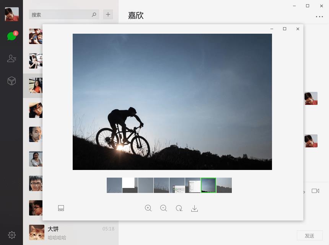Open the Contacts list icon in sidebar
The height and width of the screenshot is (245, 329).
coord(11,58)
